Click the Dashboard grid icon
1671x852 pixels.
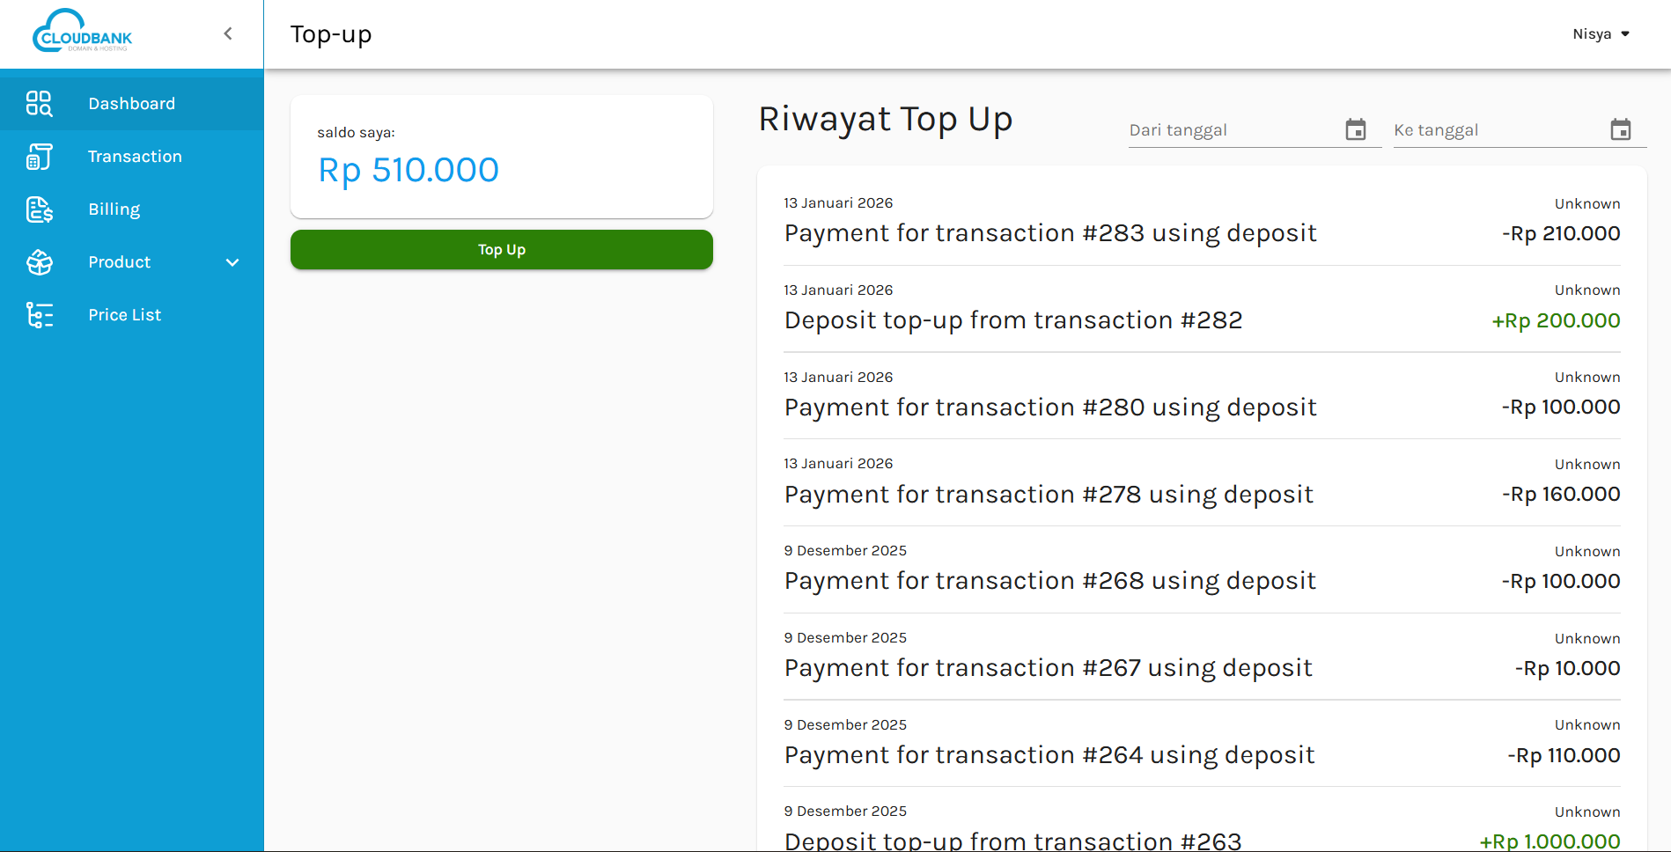coord(39,104)
